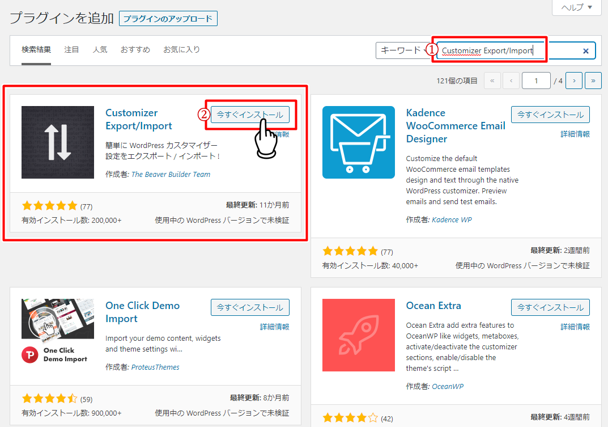Open the Customizer Export/Import plugin icon
This screenshot has height=427, width=608.
click(58, 142)
